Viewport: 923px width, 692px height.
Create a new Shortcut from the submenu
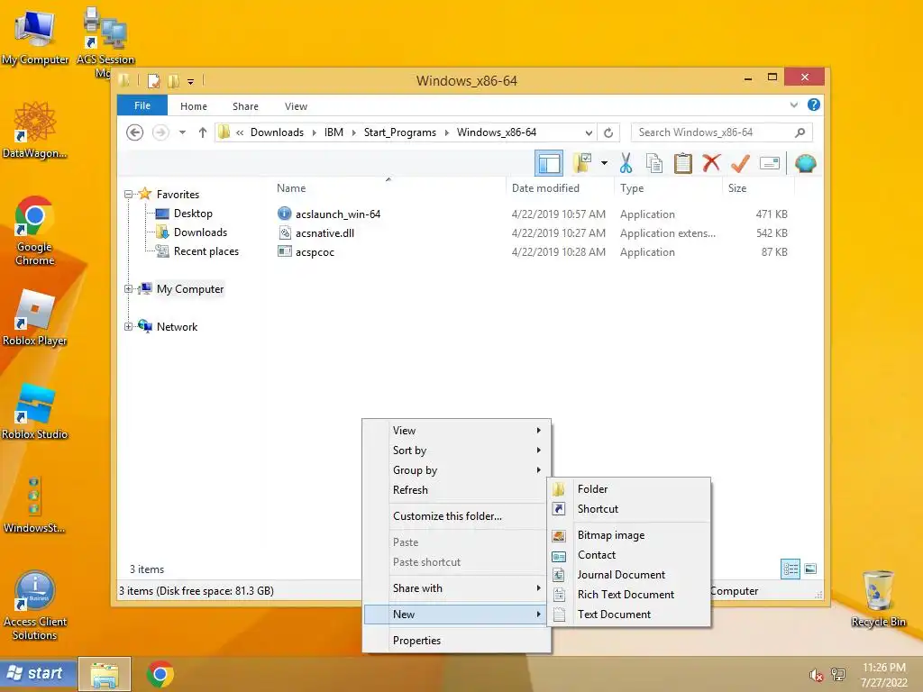tap(629, 509)
